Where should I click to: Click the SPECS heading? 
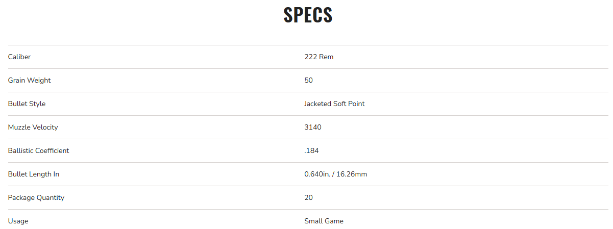308,15
